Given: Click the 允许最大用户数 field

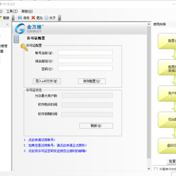Looking at the screenshot, I should 87,95.
